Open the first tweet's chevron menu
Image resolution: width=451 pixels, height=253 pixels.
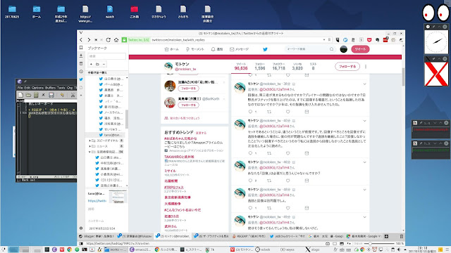pos(364,84)
